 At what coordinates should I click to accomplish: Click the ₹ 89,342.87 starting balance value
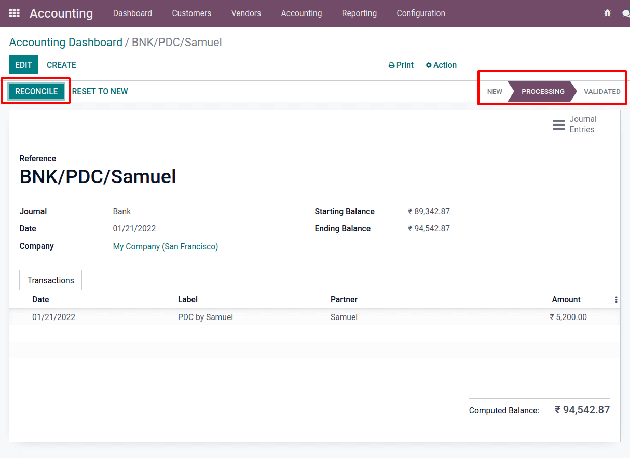click(429, 212)
